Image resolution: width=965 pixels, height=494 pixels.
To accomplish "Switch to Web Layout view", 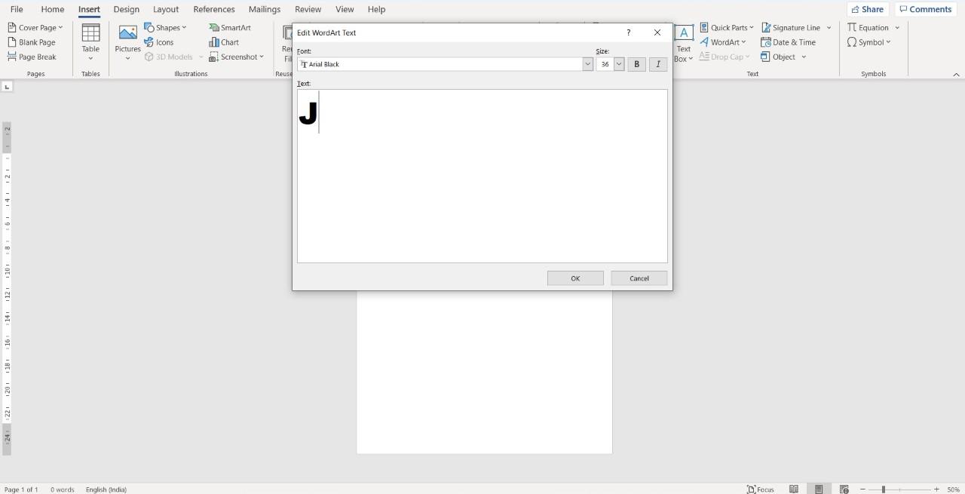I will pos(844,489).
